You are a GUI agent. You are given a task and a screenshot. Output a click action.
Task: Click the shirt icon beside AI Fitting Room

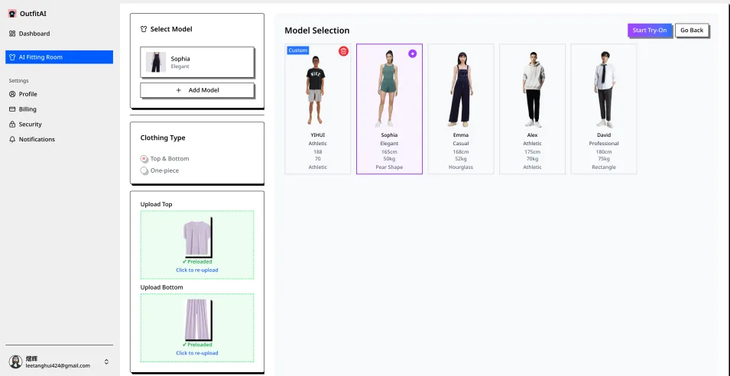12,57
